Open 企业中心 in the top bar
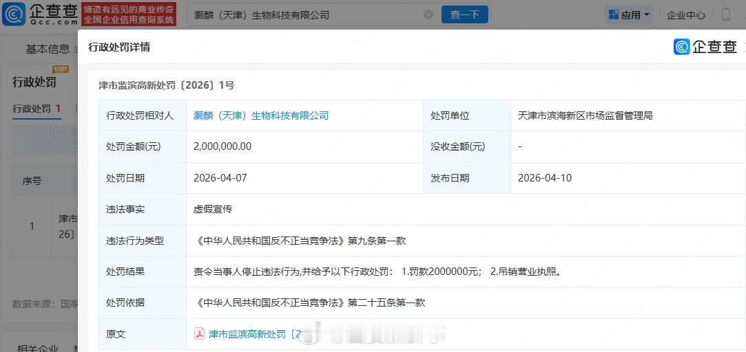This screenshot has width=746, height=352. coord(685,15)
